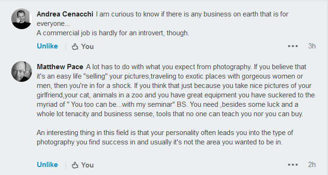Open Andrea Cenacchi's profile photo

pyautogui.click(x=21, y=19)
